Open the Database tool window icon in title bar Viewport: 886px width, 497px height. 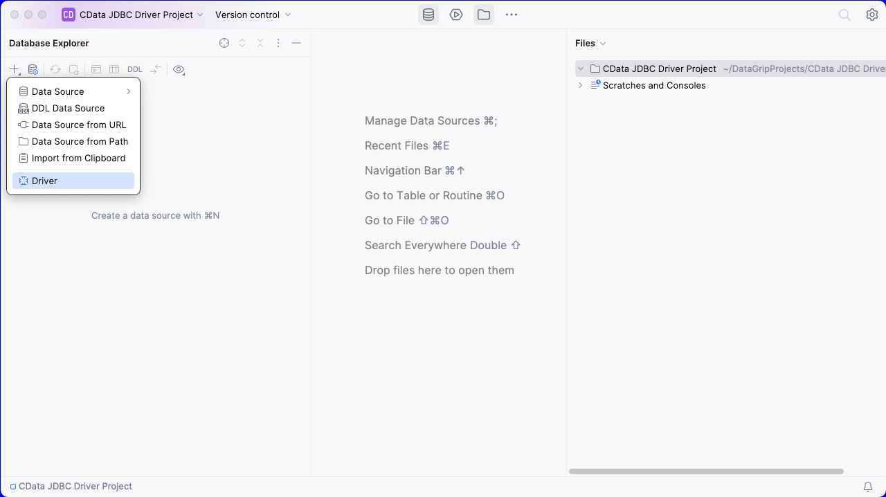coord(428,15)
